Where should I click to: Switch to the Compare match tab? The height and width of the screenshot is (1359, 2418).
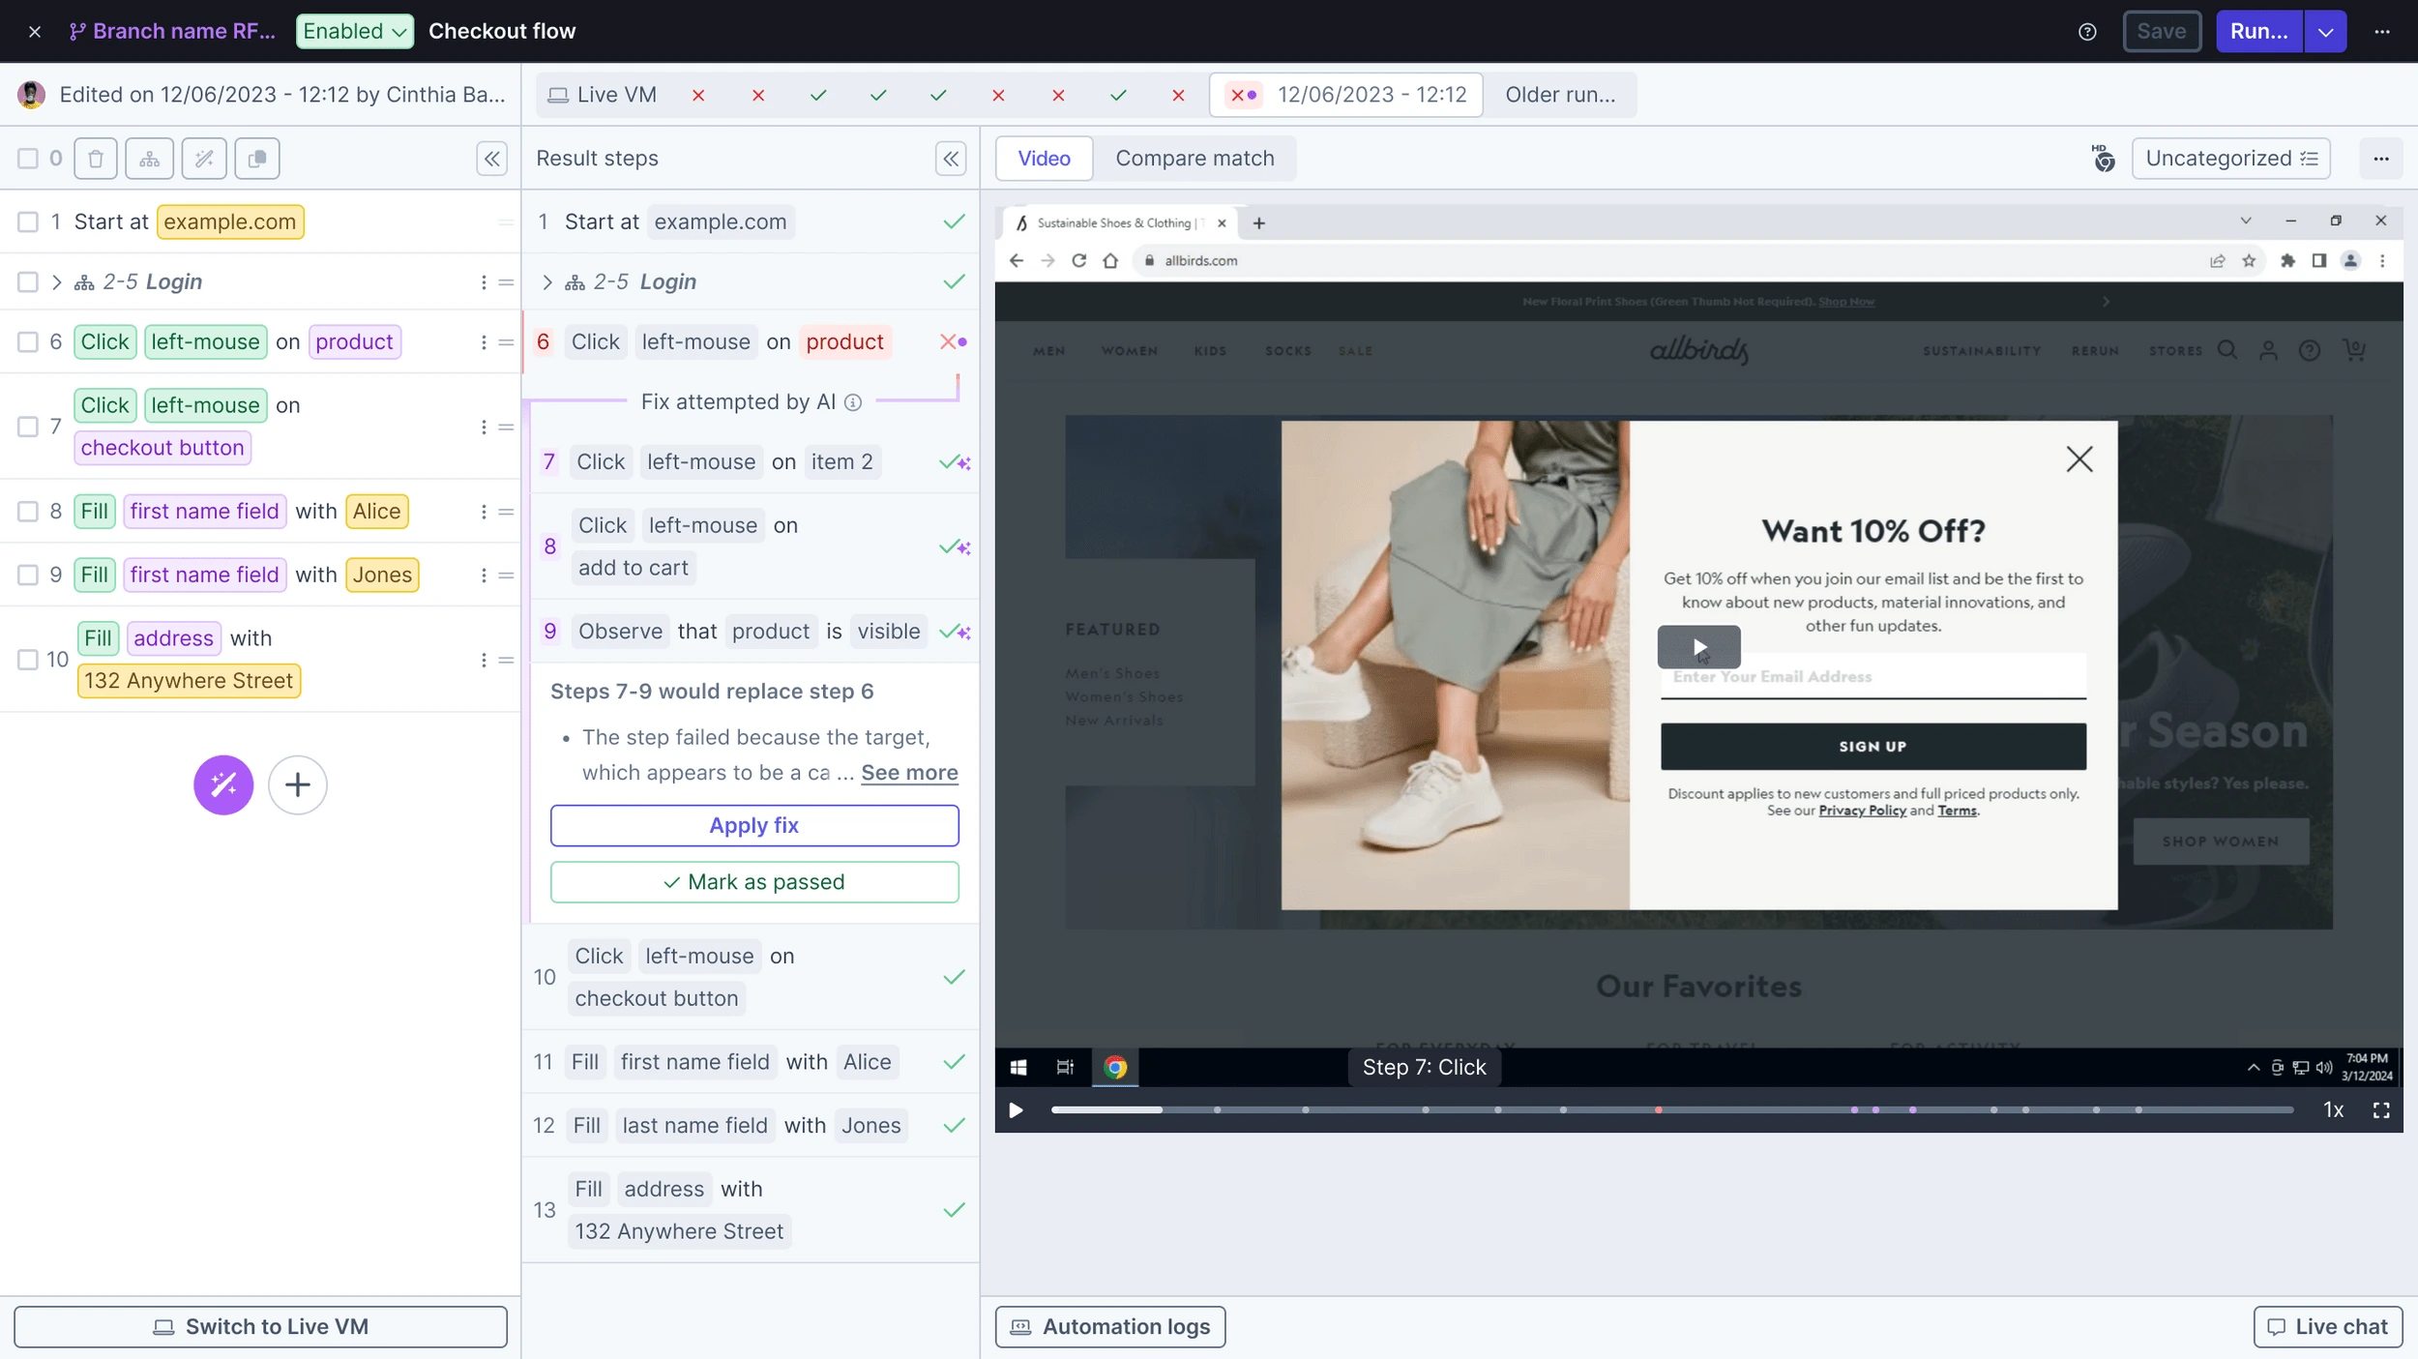(1194, 159)
